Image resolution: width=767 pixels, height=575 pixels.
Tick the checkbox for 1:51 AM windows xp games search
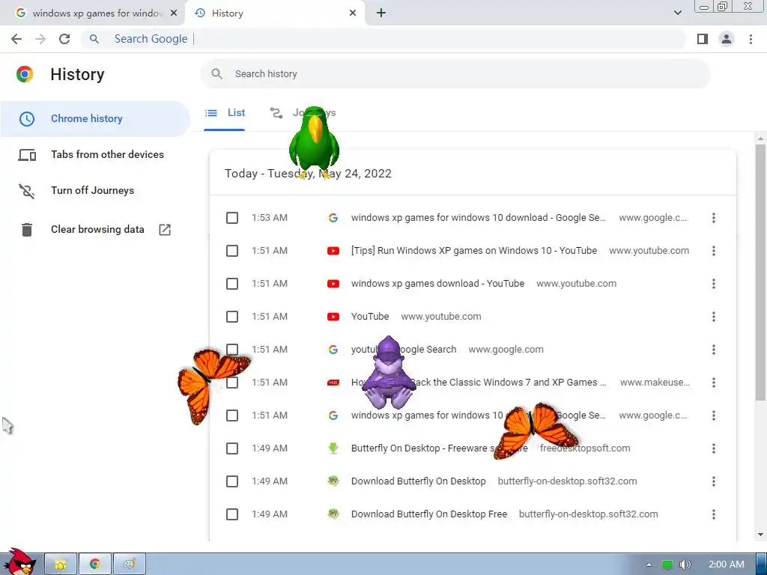point(232,416)
